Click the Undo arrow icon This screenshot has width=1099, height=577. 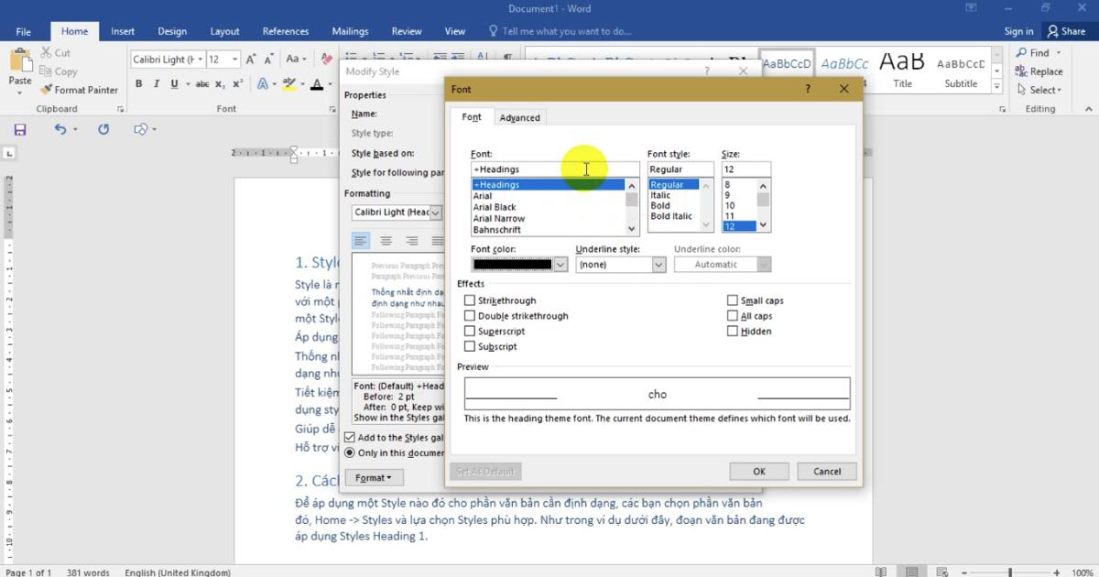(60, 130)
